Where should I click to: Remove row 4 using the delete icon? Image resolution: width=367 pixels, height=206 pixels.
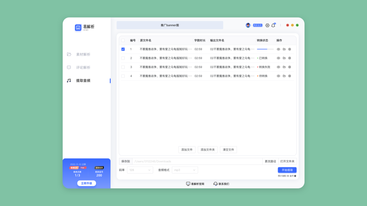pyautogui.click(x=290, y=76)
